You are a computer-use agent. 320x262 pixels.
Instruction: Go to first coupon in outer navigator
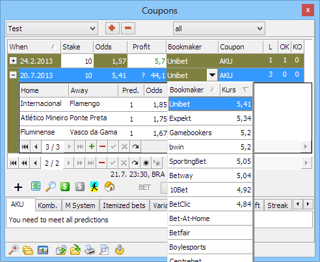pos(14,163)
